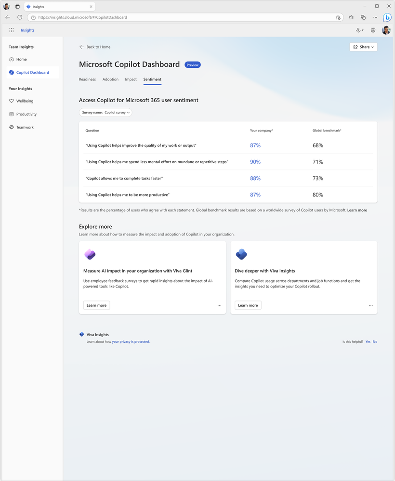Select the Wellbeing heart icon
This screenshot has height=481, width=395.
[x=11, y=101]
